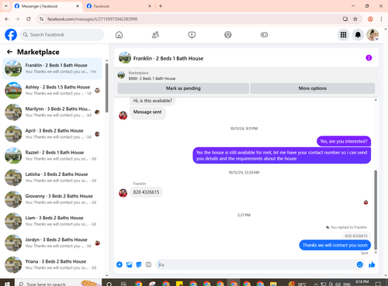Viewport: 388px width, 286px height.
Task: Bookmark this page with star icon
Action: (355, 19)
